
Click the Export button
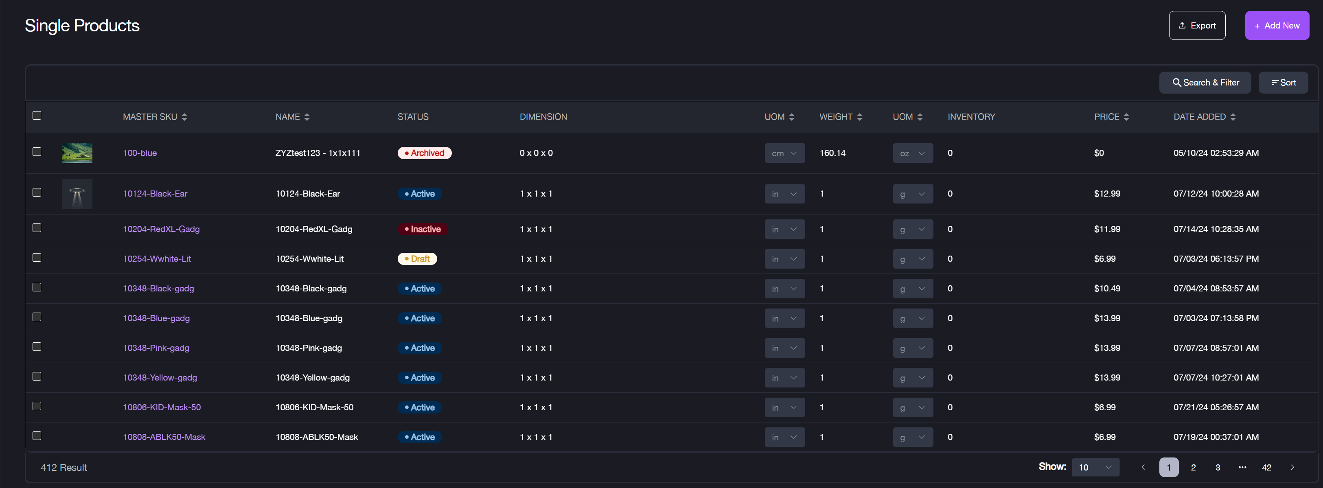click(x=1197, y=26)
